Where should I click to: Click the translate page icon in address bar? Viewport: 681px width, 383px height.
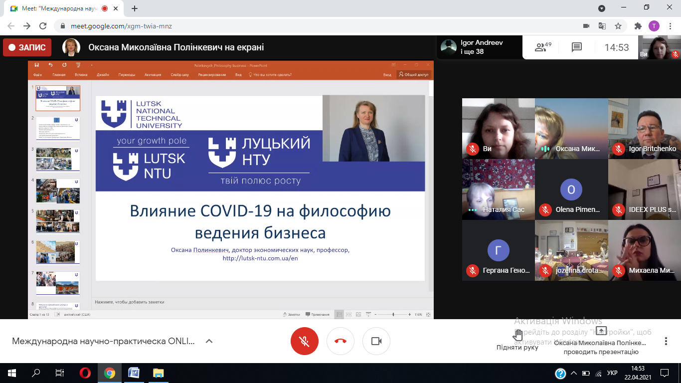pos(602,26)
